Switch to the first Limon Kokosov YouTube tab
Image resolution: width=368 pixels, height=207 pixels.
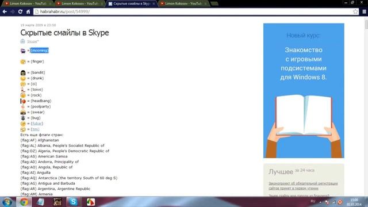[28, 3]
